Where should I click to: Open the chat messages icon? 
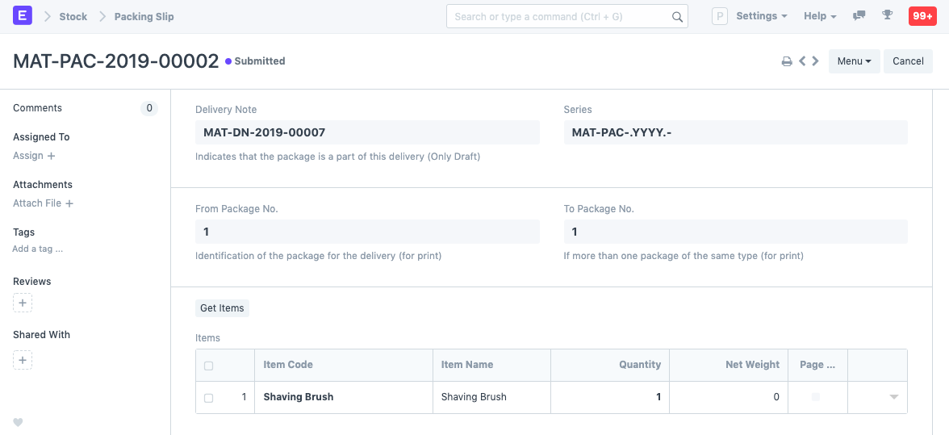point(859,16)
